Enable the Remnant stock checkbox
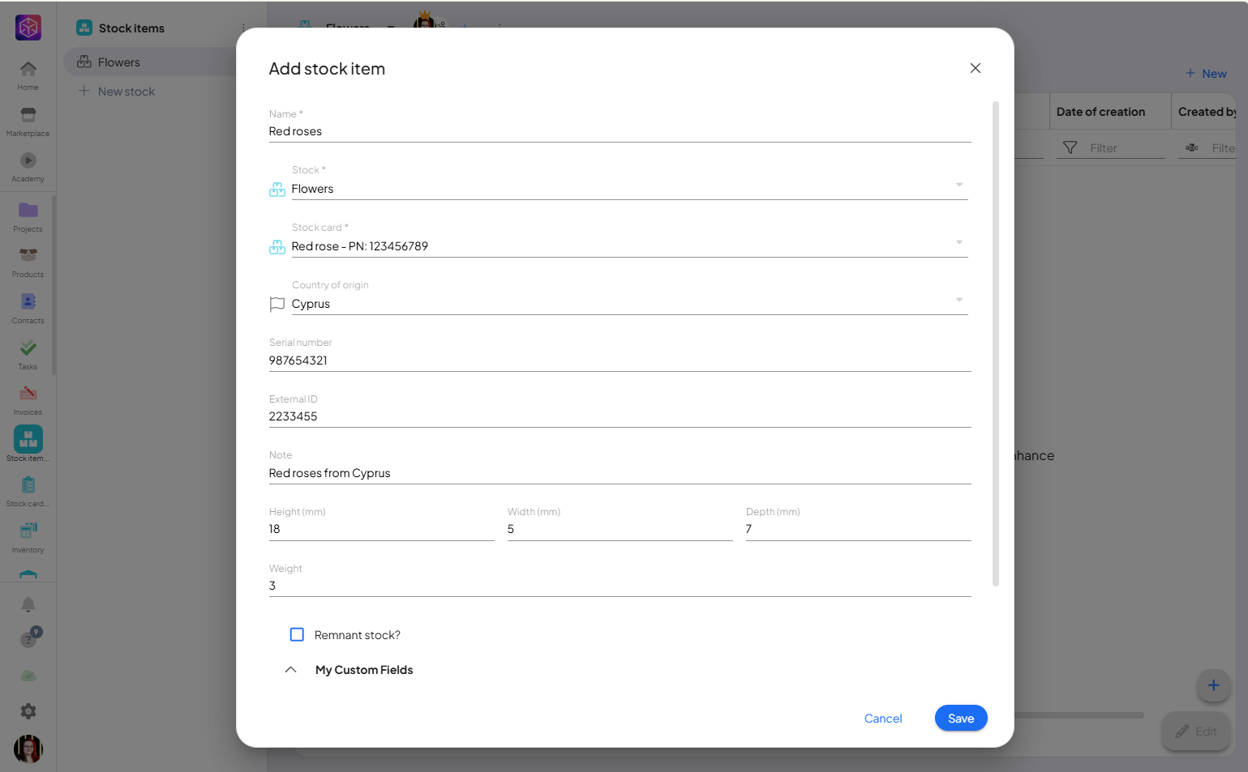This screenshot has width=1248, height=772. (297, 635)
